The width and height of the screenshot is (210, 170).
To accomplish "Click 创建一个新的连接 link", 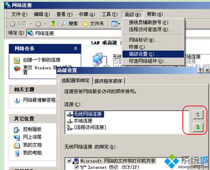I will tap(42, 60).
